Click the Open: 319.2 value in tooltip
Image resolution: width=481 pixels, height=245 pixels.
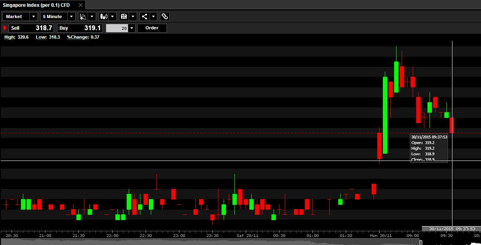point(423,143)
